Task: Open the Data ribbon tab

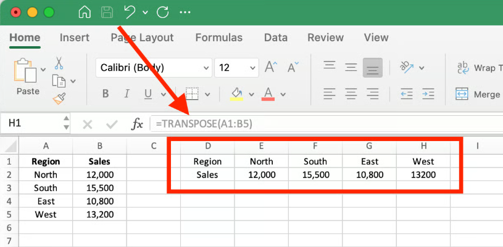Action: (x=276, y=38)
